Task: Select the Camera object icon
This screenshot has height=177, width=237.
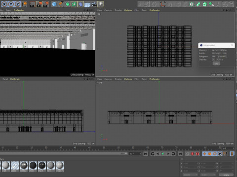Action: click(x=94, y=4)
